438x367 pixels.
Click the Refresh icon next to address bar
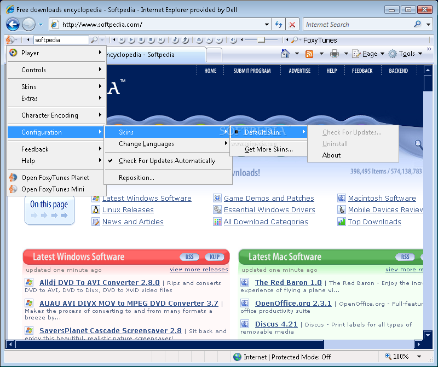click(x=279, y=25)
